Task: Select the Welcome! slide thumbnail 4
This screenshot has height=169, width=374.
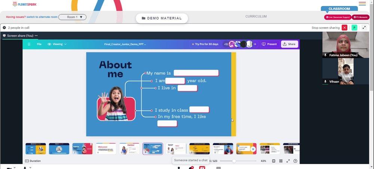Action: pyautogui.click(x=106, y=149)
